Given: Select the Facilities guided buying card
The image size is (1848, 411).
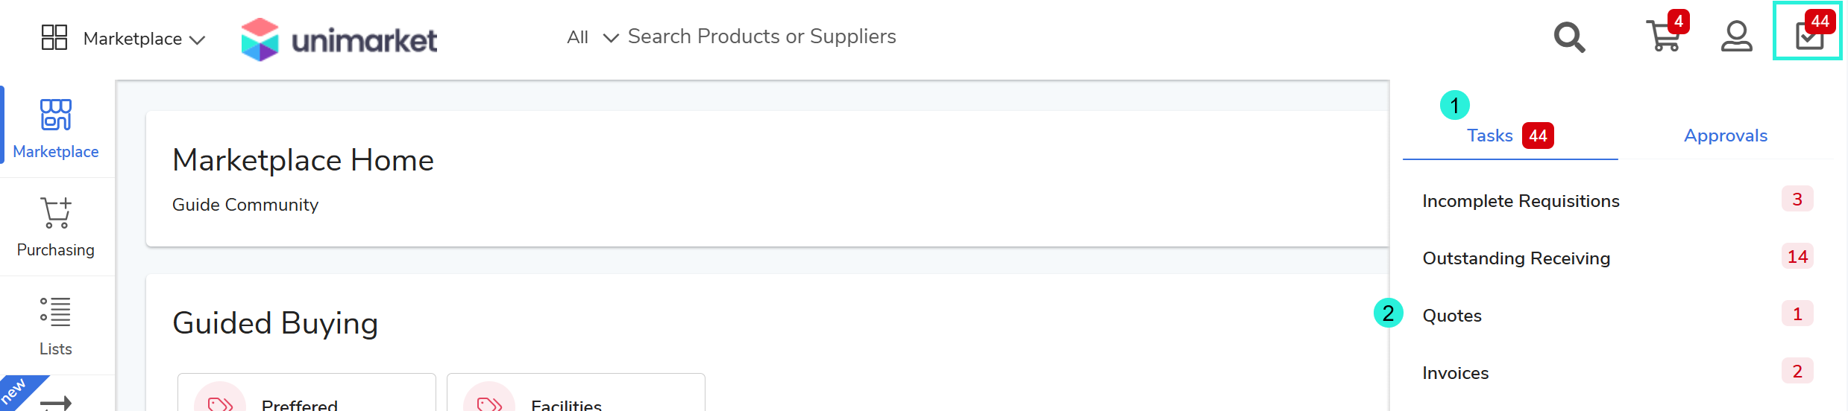Looking at the screenshot, I should [x=575, y=396].
